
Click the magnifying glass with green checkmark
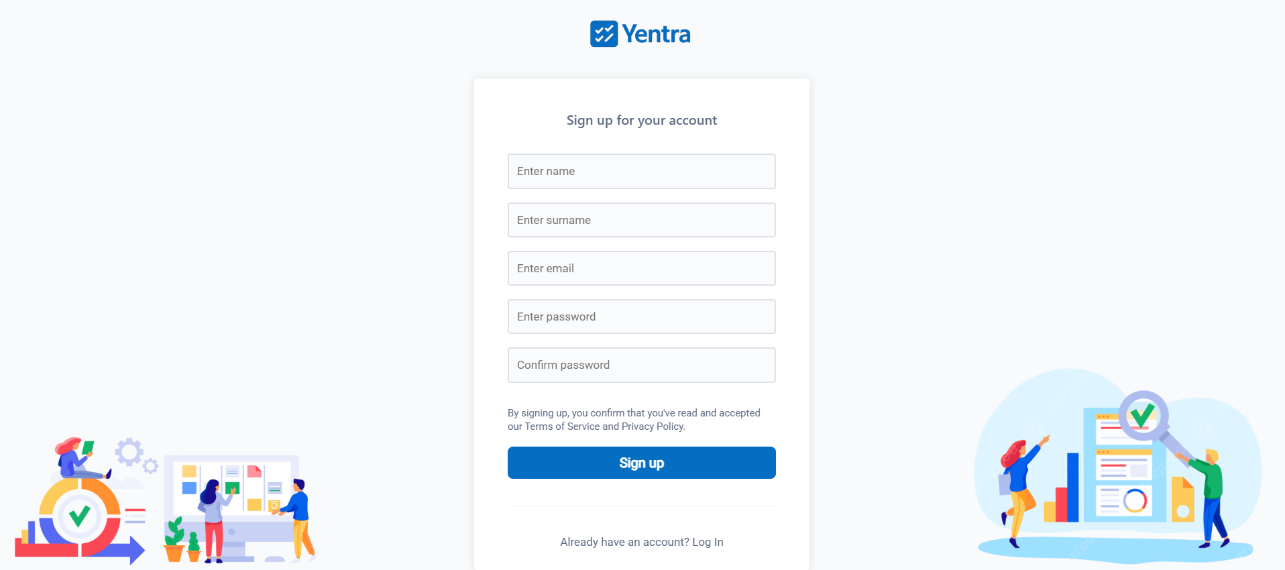(x=1143, y=415)
